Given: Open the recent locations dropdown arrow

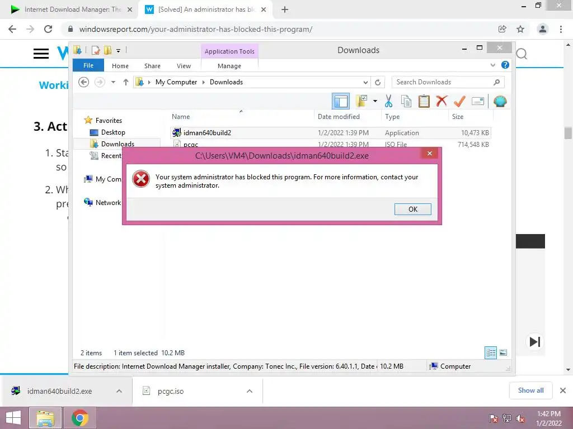Looking at the screenshot, I should point(113,82).
